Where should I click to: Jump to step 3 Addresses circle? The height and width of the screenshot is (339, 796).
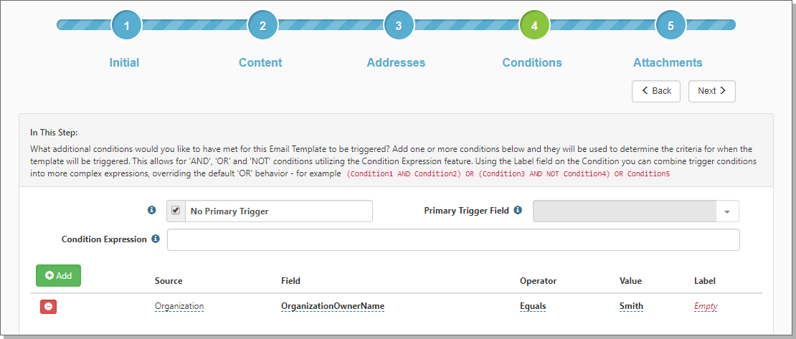point(399,25)
